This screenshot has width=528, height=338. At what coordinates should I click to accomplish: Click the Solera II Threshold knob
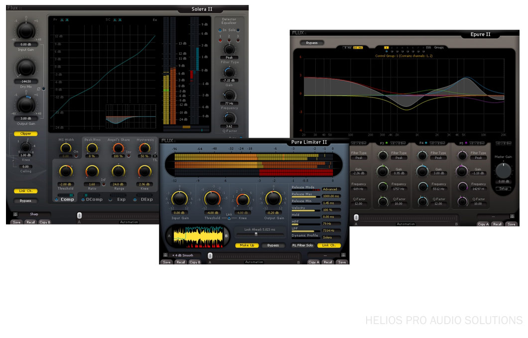pos(65,171)
